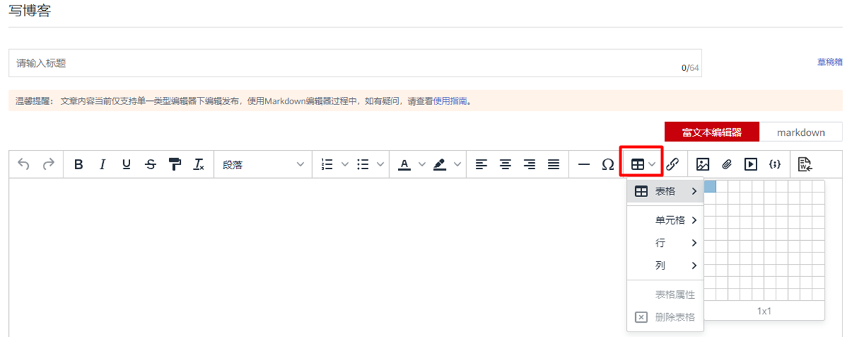The image size is (852, 337).
Task: Insert a bulleted list
Action: (x=363, y=164)
